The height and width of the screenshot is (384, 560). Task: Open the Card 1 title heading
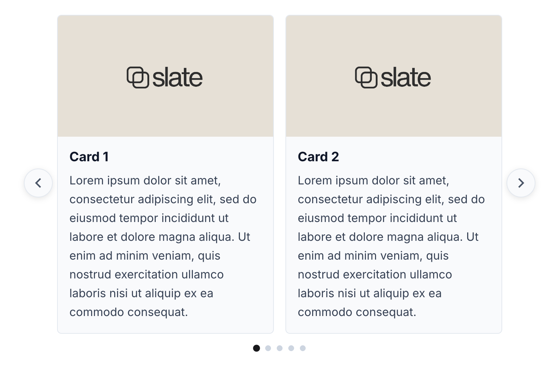click(x=89, y=157)
